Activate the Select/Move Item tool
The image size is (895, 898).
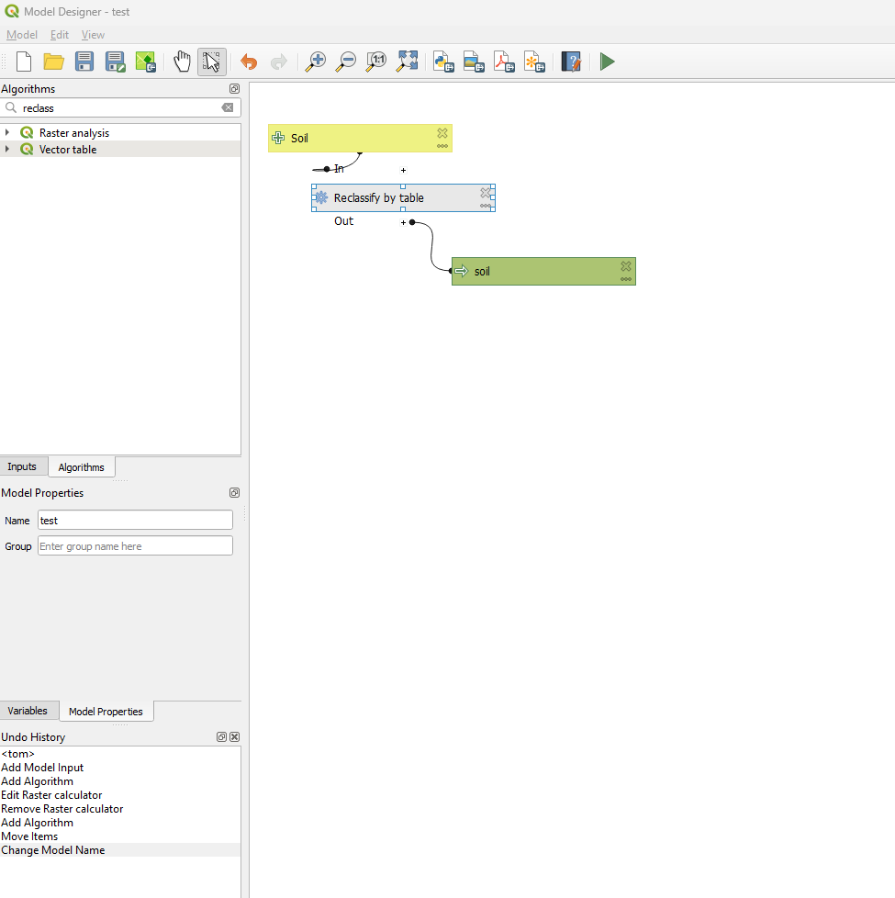pyautogui.click(x=212, y=62)
